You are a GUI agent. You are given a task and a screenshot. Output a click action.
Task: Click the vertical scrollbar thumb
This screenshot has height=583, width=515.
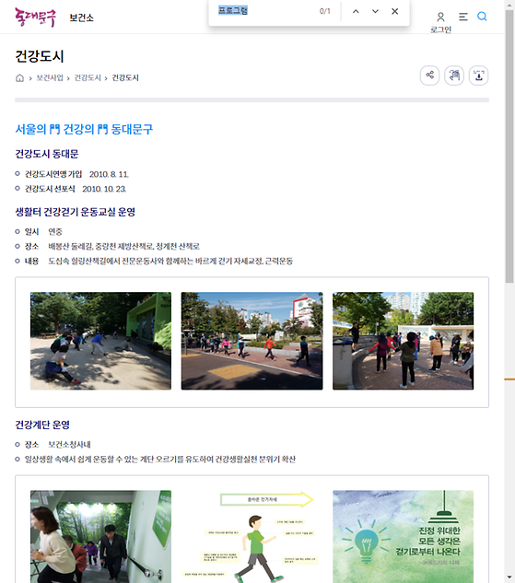click(x=509, y=146)
